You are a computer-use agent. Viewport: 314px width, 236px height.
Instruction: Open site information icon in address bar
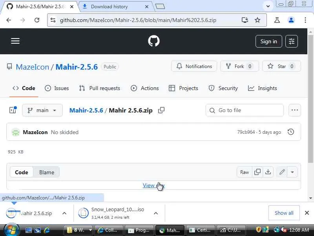point(53,20)
